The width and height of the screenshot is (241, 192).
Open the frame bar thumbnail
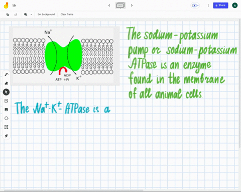coord(120,5)
